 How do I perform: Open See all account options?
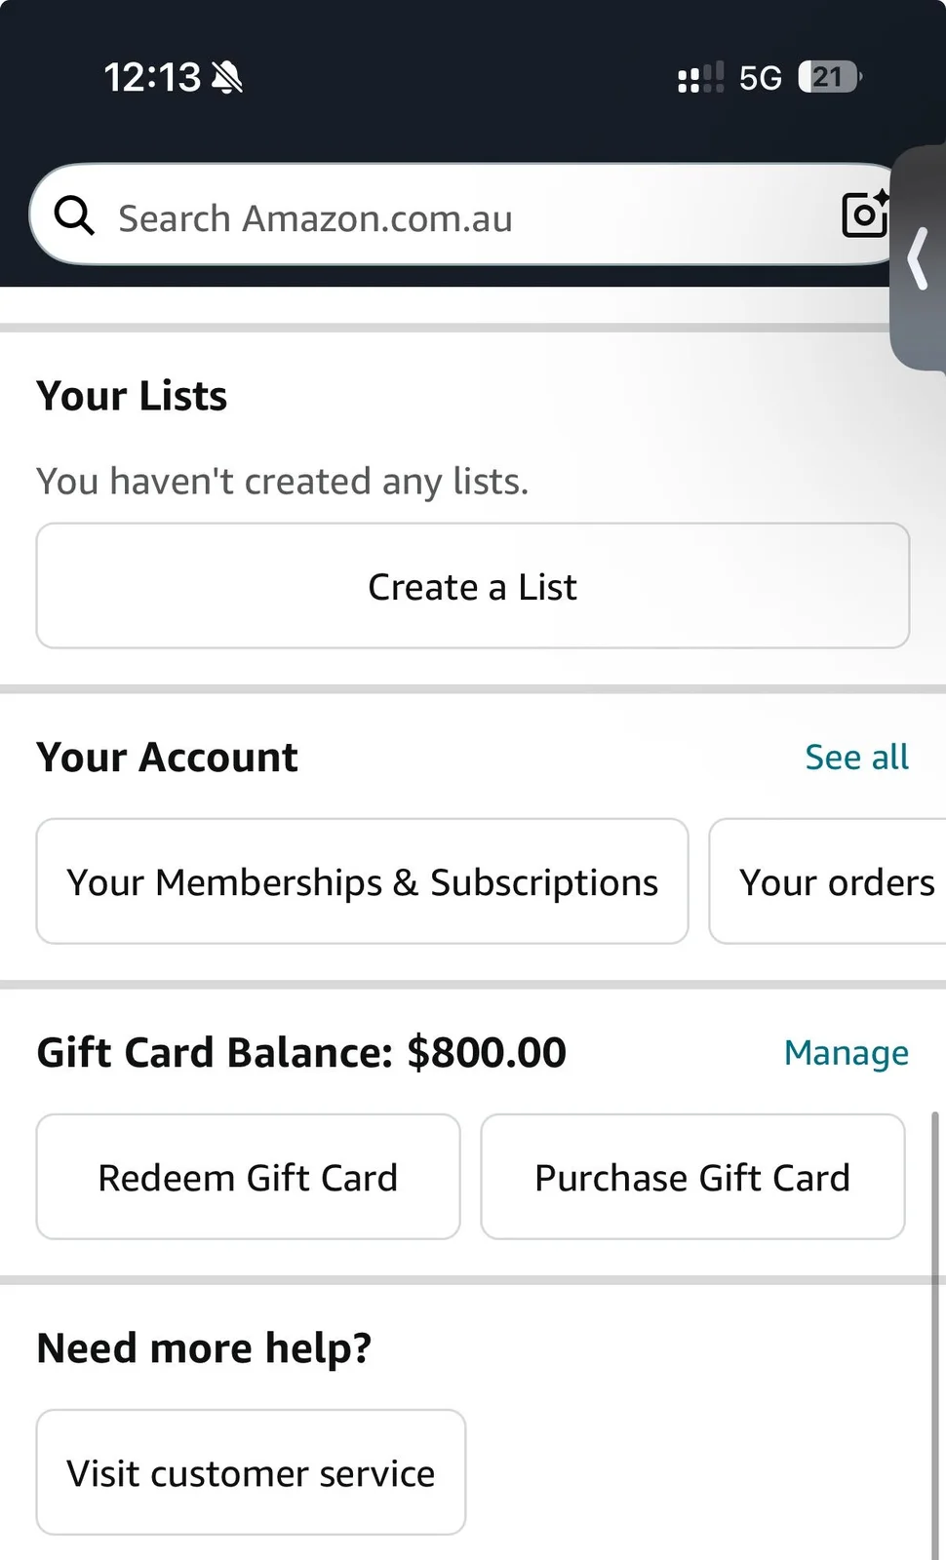tap(856, 758)
